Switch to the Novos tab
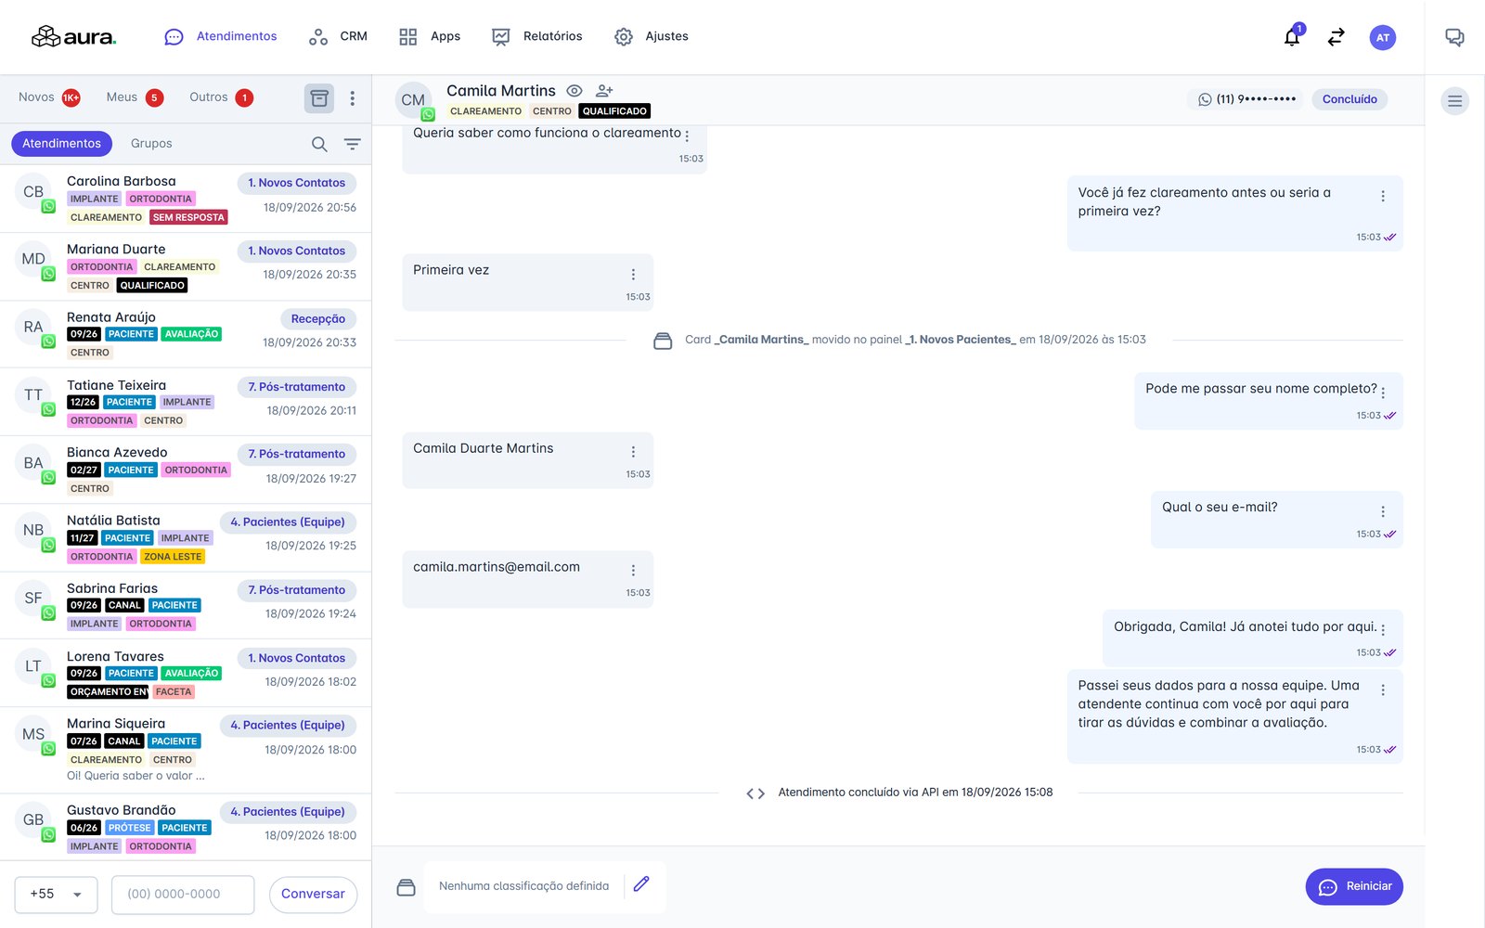 pos(49,97)
